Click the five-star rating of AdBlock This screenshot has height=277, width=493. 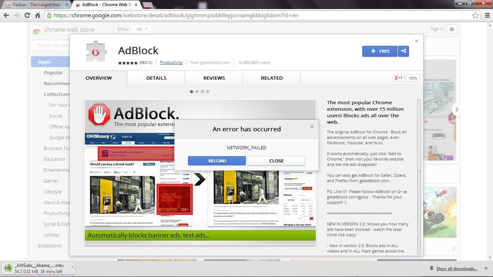(128, 63)
